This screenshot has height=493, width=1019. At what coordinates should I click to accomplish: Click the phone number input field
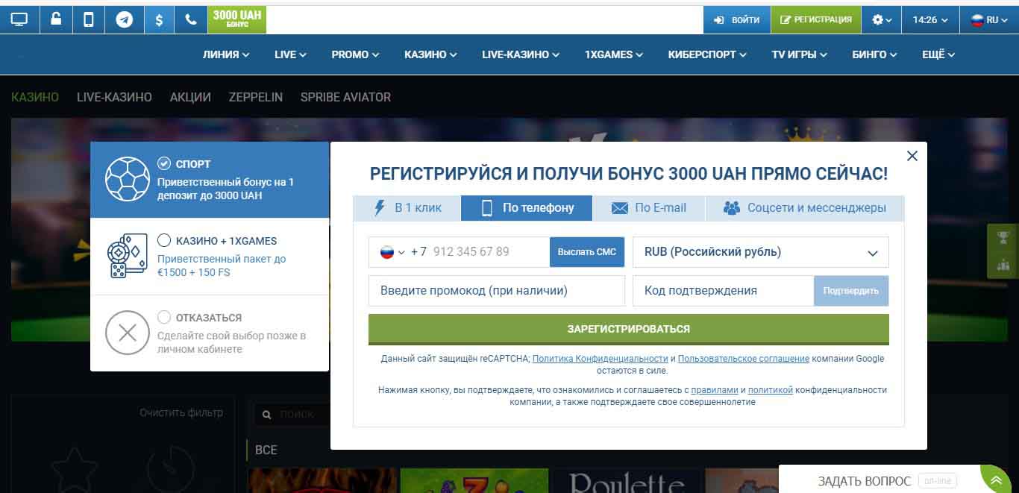tap(489, 252)
